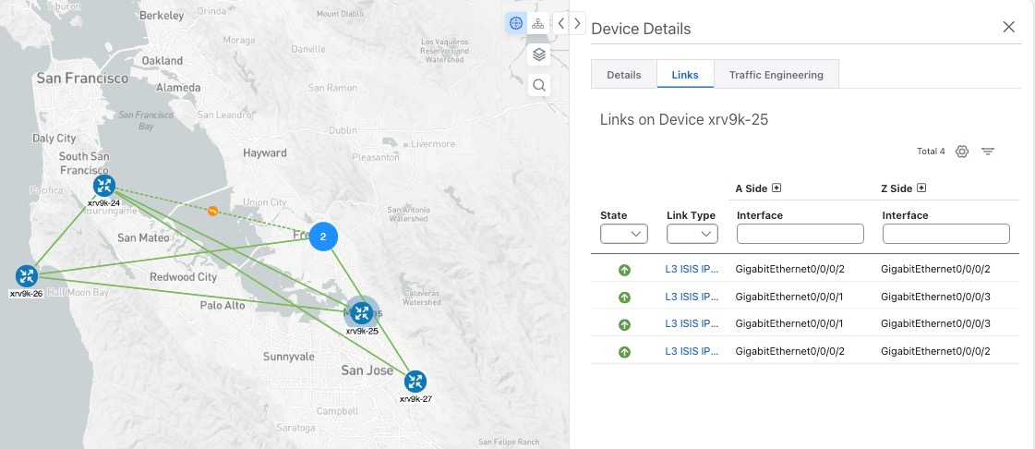Click the A Side Interface filter field
Viewport: 1035px width, 449px height.
point(800,234)
